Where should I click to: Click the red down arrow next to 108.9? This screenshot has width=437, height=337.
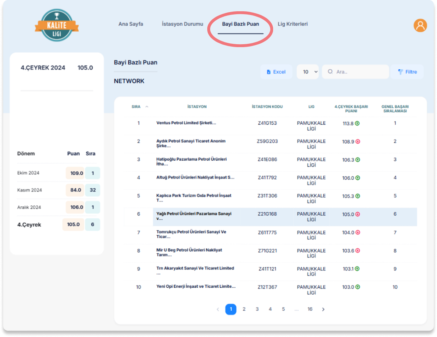click(358, 142)
